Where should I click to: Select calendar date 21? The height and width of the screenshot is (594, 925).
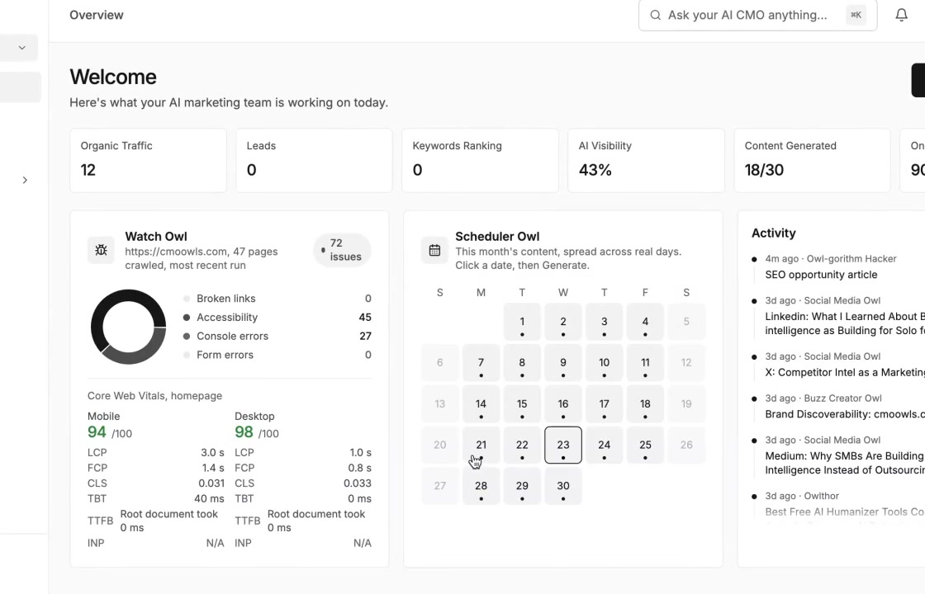point(481,445)
